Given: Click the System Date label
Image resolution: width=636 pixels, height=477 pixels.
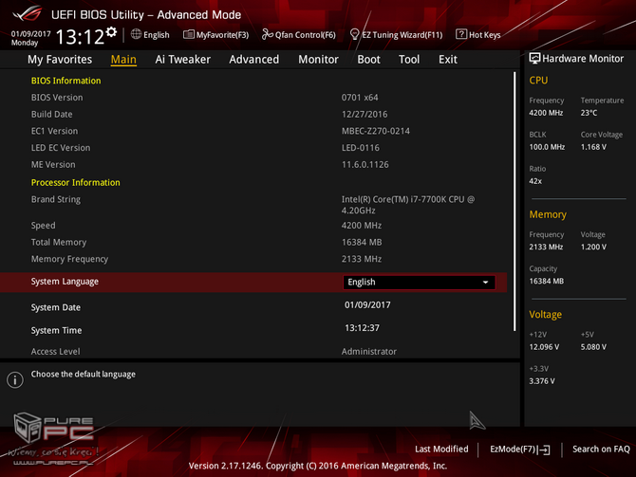Looking at the screenshot, I should coord(56,307).
